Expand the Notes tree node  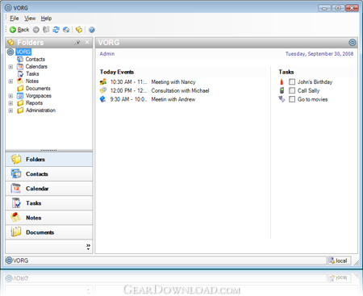click(10, 81)
